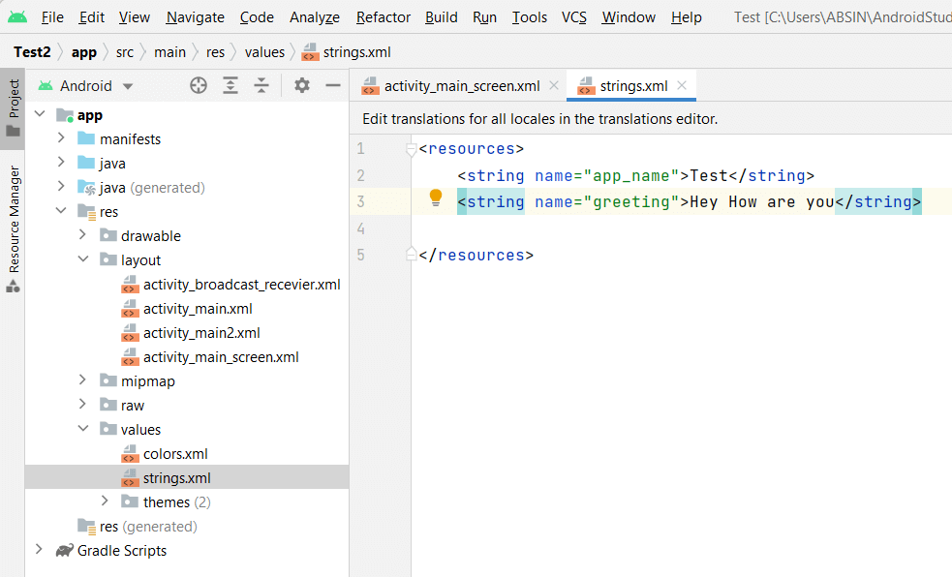
Task: Collapse the values folder
Action: pos(82,429)
